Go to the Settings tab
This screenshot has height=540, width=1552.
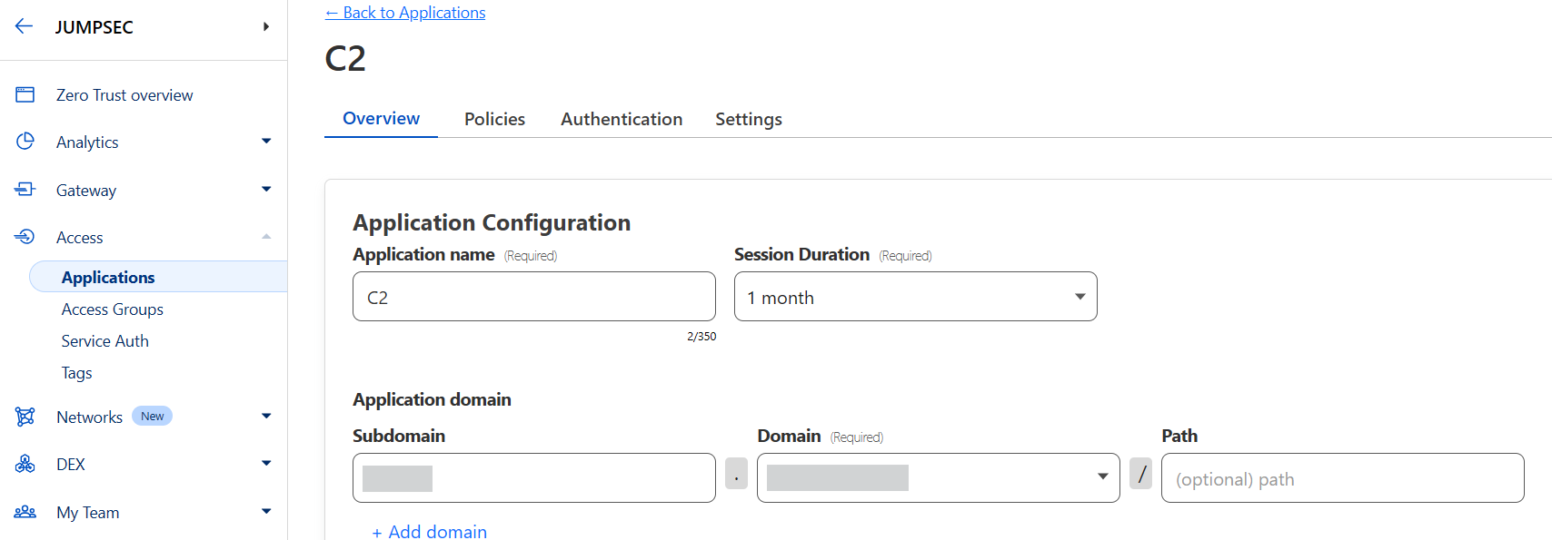748,119
